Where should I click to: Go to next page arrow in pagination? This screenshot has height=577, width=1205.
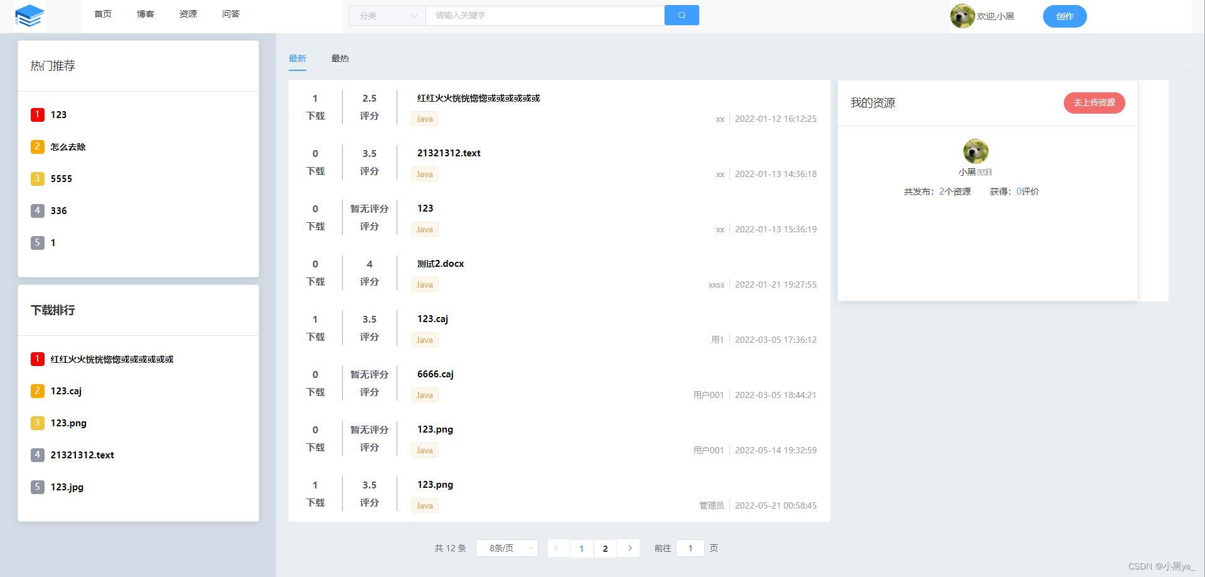coord(629,548)
